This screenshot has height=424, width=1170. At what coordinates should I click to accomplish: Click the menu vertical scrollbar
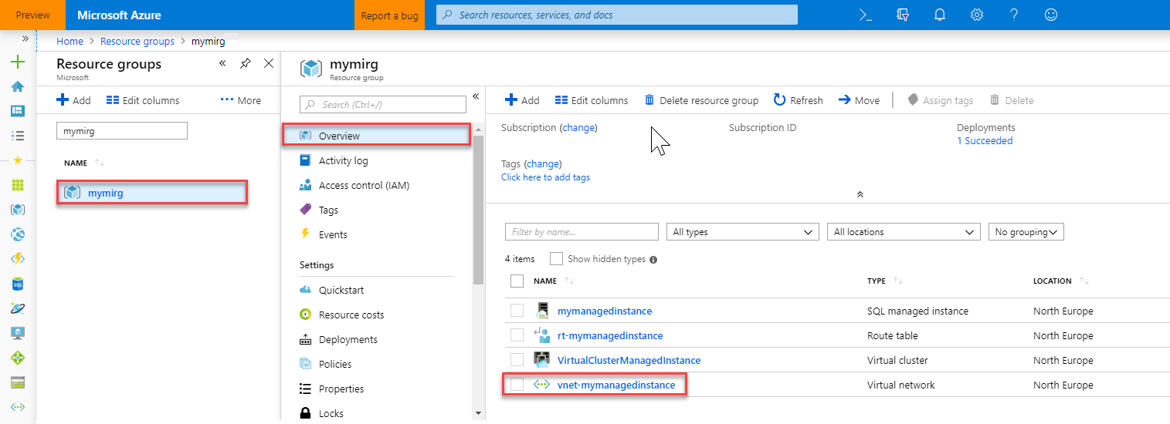(x=479, y=210)
